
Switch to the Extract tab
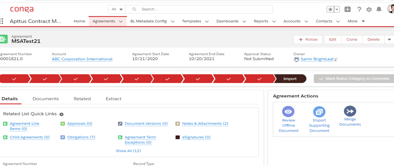pos(114,99)
